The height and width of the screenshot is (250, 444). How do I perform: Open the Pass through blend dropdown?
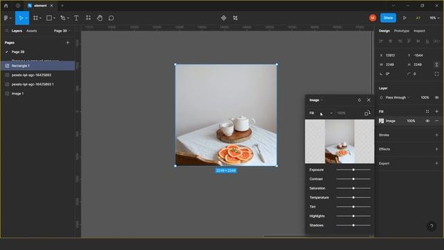tap(398, 97)
